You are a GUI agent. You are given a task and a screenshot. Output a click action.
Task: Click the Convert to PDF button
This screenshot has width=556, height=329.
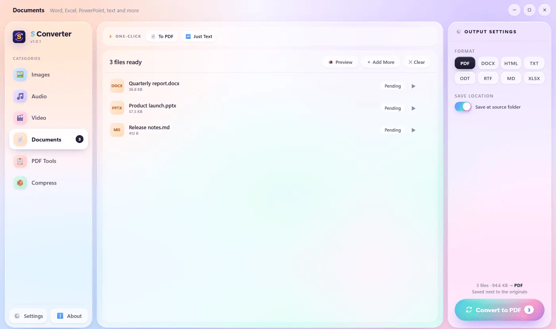pos(499,310)
